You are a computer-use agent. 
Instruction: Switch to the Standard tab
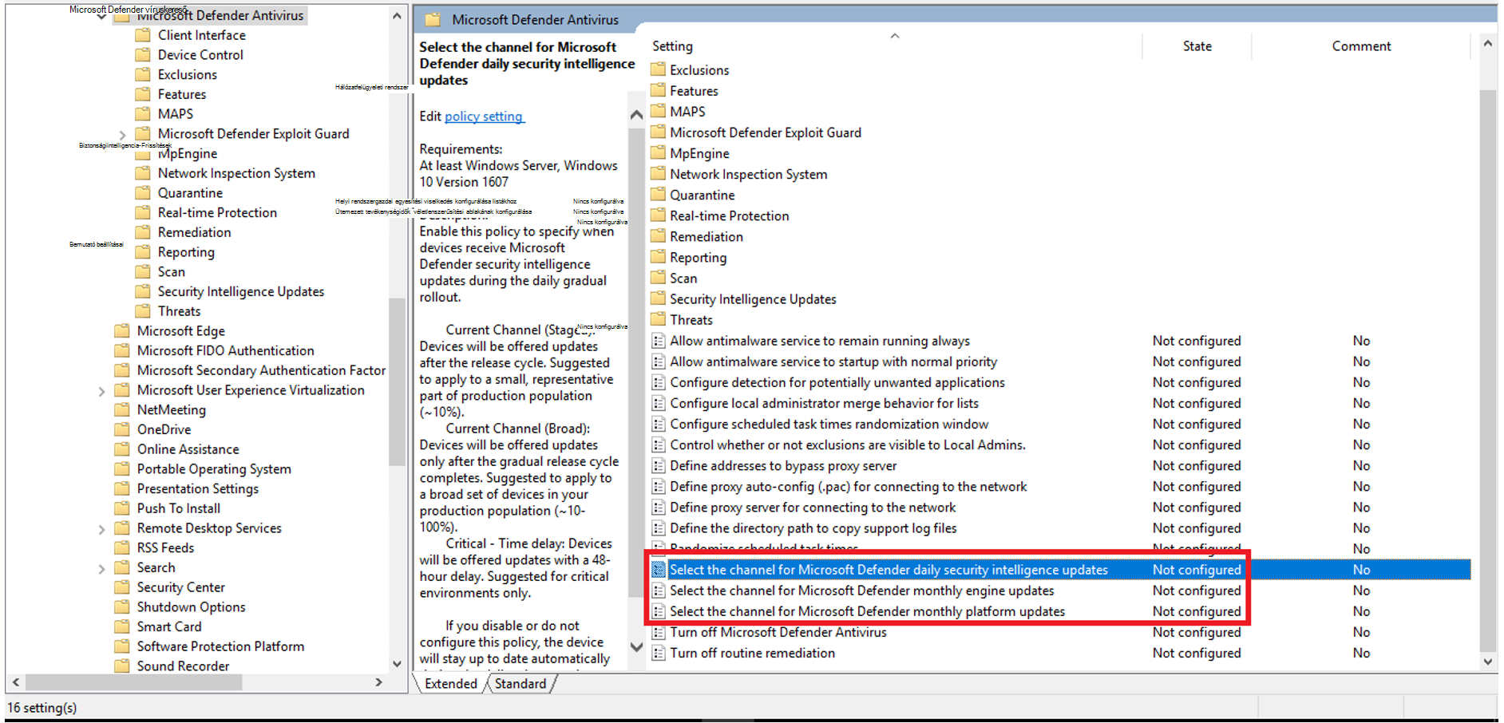pos(520,684)
